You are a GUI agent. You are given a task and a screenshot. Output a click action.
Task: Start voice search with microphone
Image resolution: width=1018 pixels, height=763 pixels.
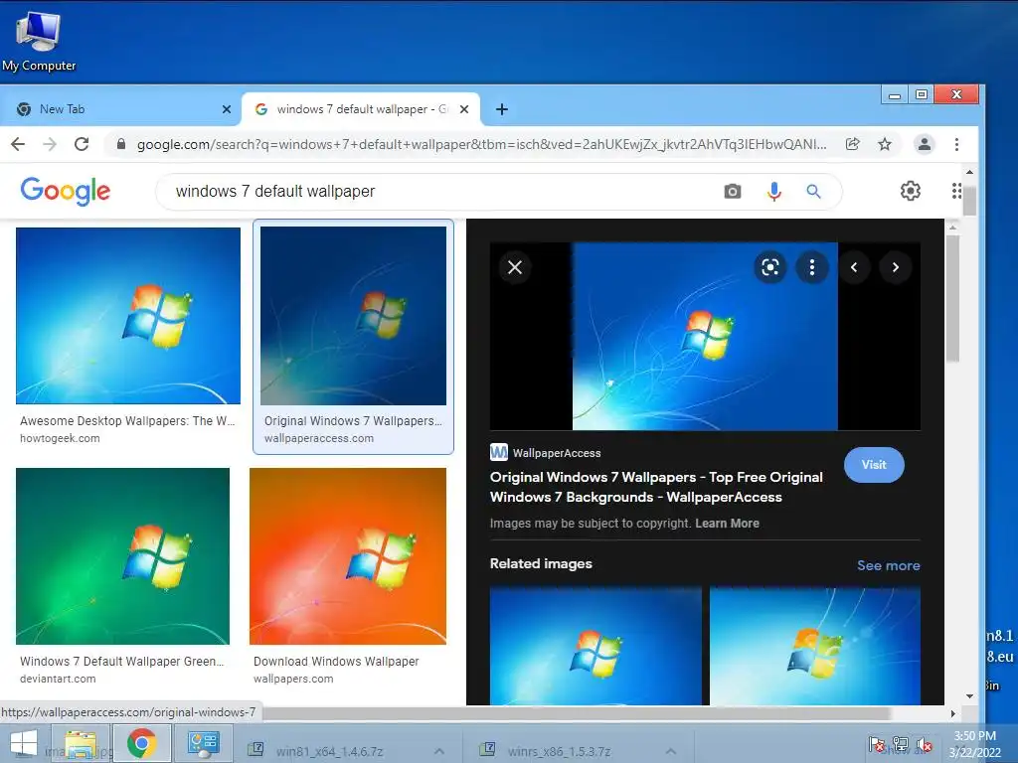(x=773, y=192)
